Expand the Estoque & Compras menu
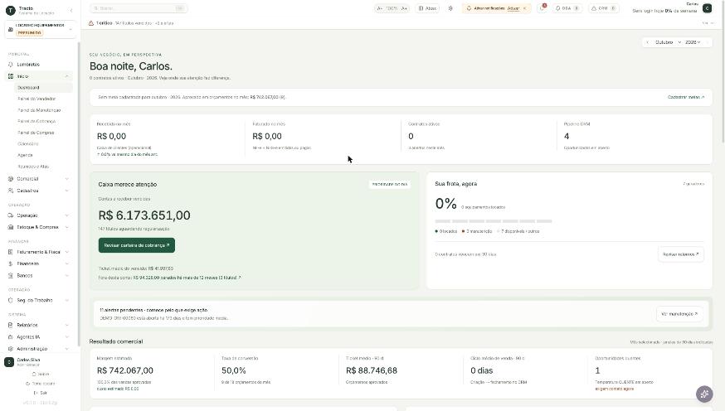This screenshot has width=725, height=411. point(66,227)
